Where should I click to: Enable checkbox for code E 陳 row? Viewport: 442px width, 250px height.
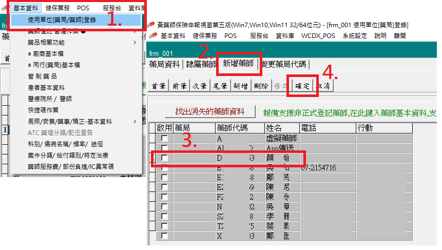pos(164,187)
